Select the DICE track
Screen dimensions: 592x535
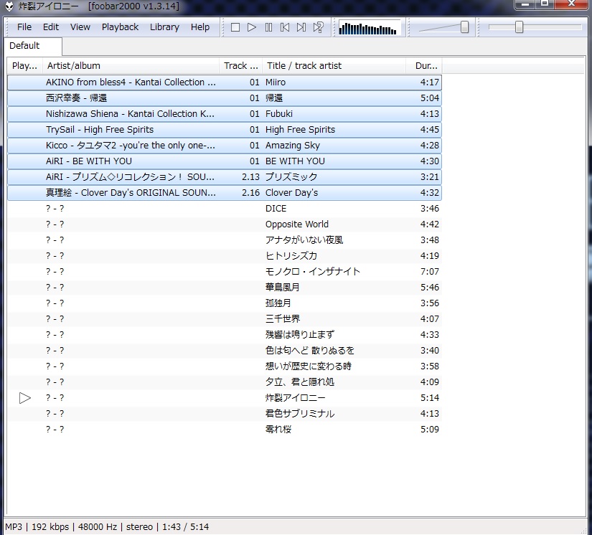tap(225, 209)
